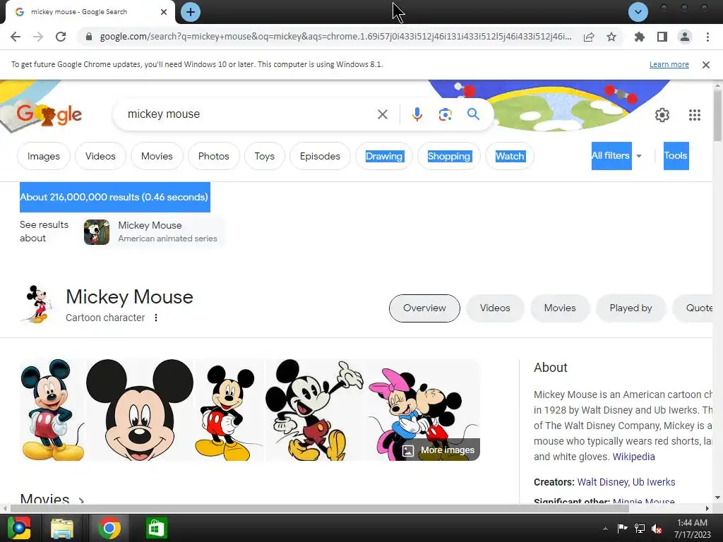Open Google quick settings gear

pyautogui.click(x=662, y=115)
